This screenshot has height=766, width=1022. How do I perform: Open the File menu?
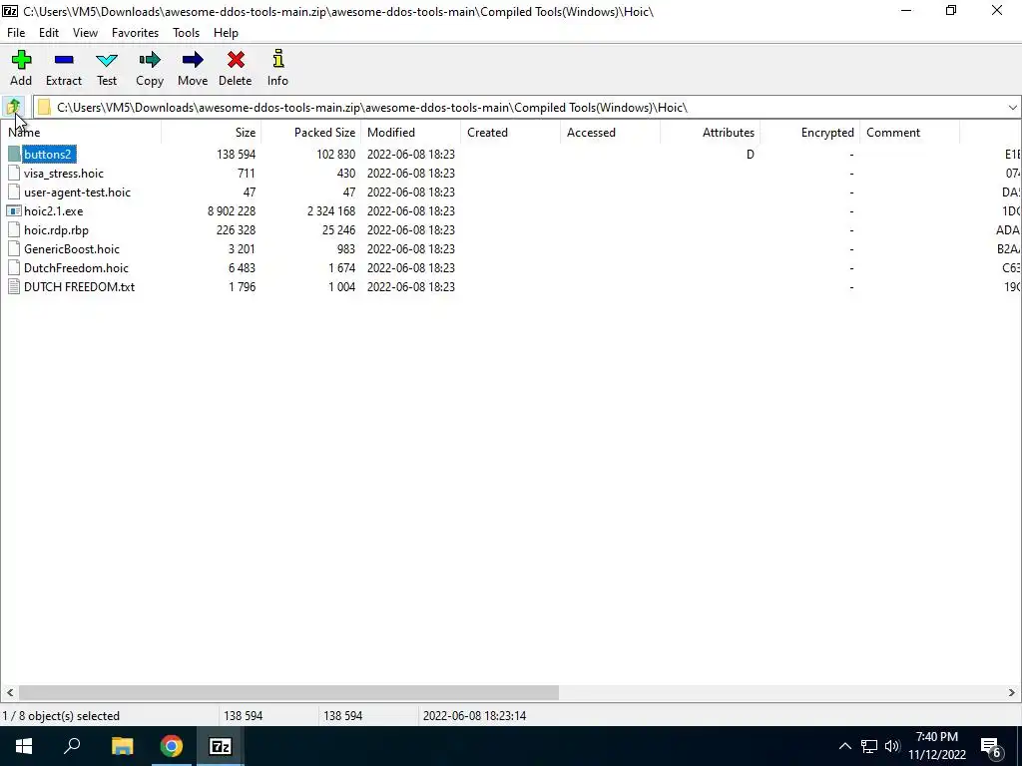click(x=16, y=33)
